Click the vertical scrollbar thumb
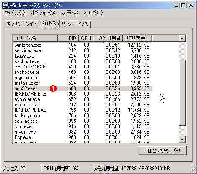 (x=182, y=93)
